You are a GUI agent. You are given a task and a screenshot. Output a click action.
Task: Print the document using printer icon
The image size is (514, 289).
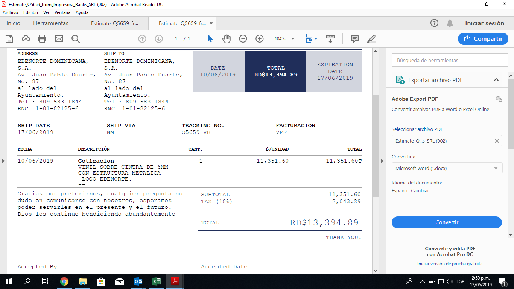coord(42,39)
